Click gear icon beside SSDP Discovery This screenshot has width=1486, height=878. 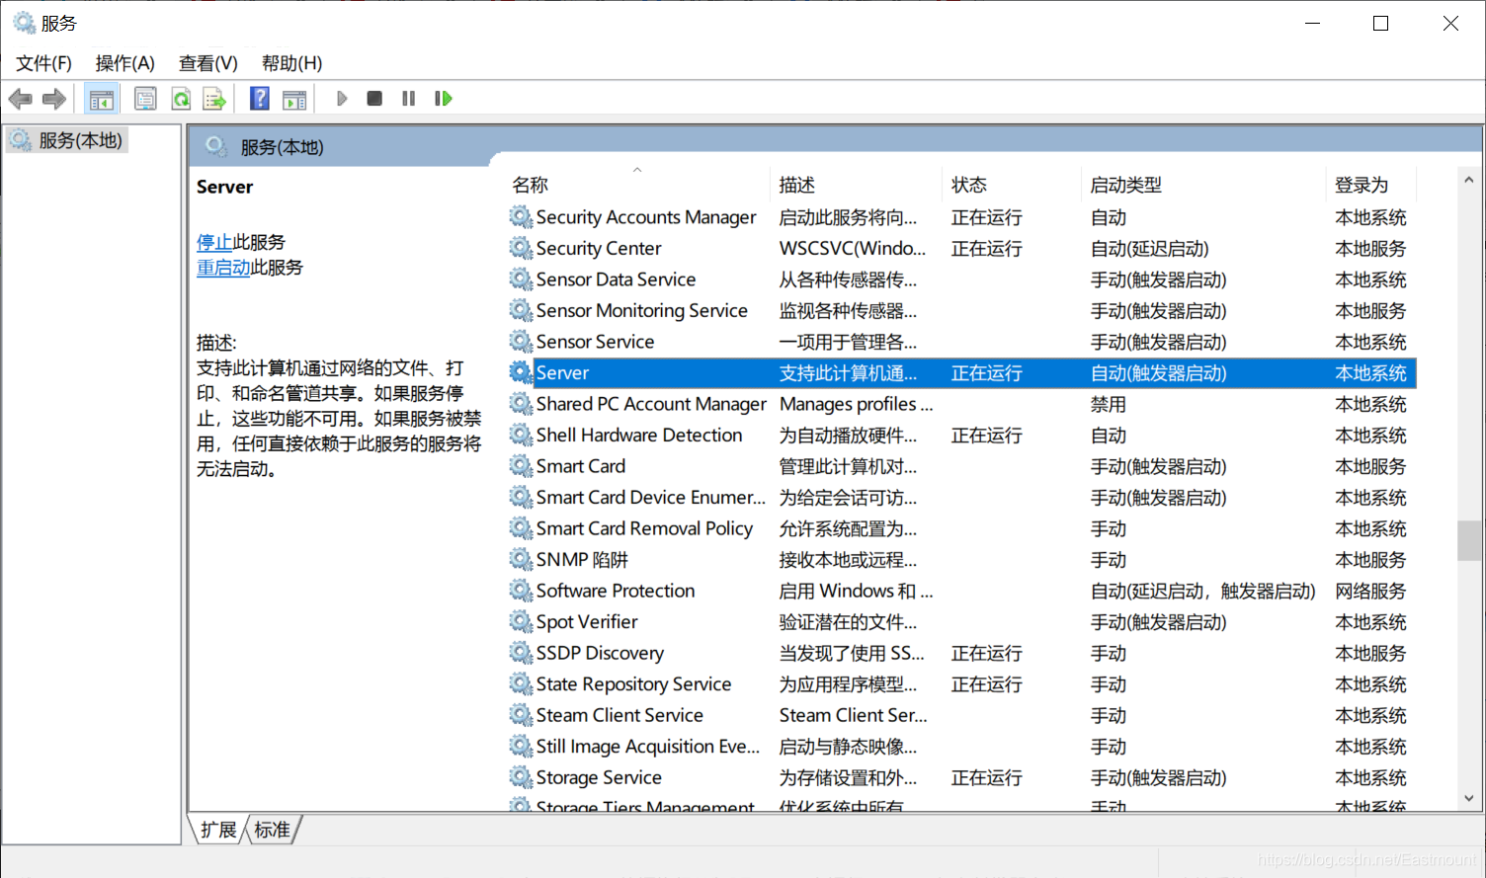click(x=521, y=653)
